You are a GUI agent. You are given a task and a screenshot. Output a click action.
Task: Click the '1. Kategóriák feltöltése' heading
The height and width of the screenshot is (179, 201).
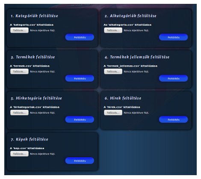tap(34, 16)
